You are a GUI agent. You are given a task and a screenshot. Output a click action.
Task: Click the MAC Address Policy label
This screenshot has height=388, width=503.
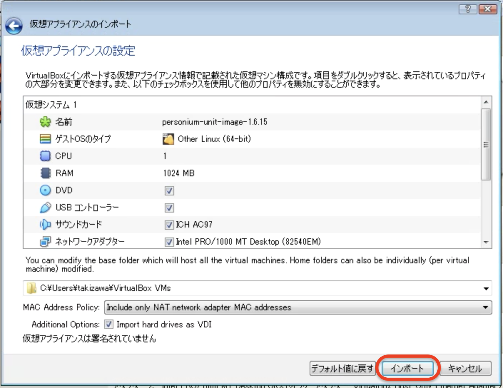61,307
